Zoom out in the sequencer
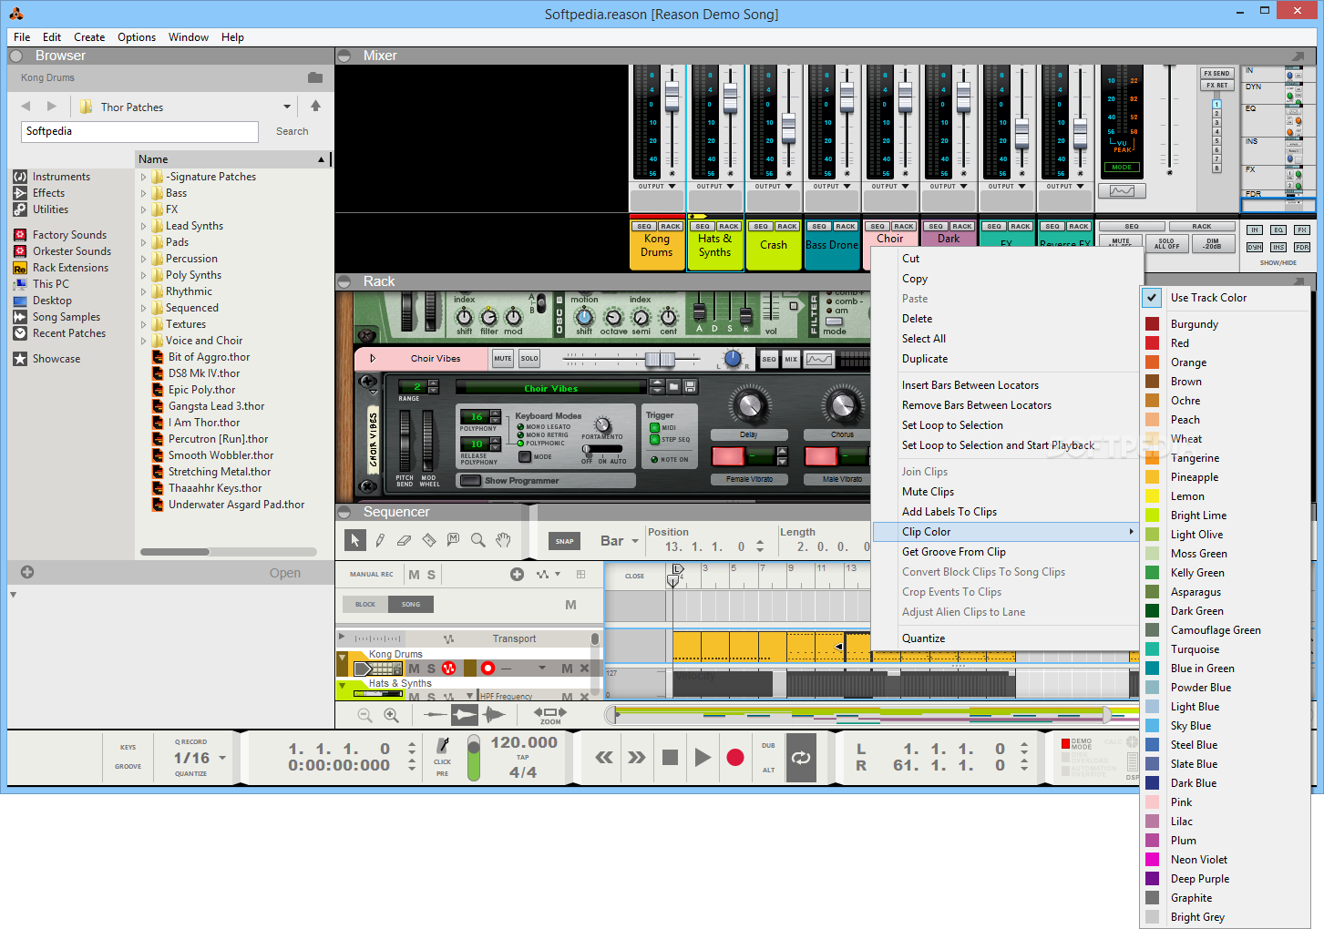1324x929 pixels. click(x=364, y=715)
